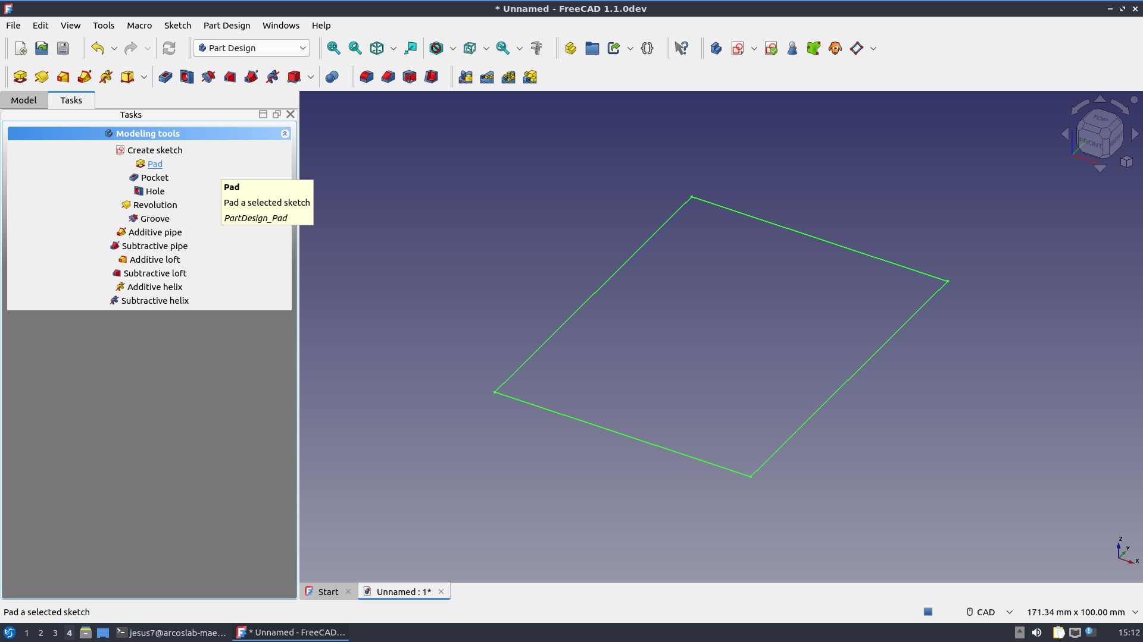
Task: Click the Open file icon
Action: (42, 48)
